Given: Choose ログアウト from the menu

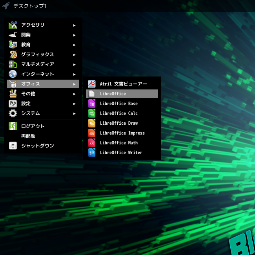Looking at the screenshot, I should pyautogui.click(x=43, y=126).
